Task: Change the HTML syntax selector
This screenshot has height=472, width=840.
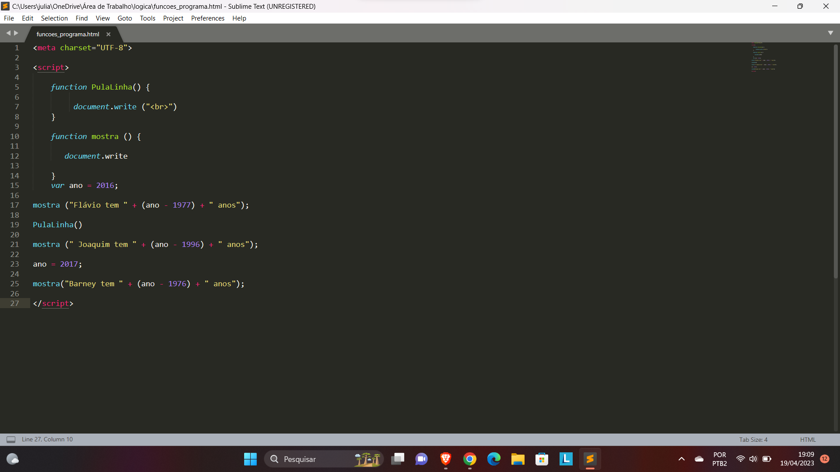Action: [808, 440]
